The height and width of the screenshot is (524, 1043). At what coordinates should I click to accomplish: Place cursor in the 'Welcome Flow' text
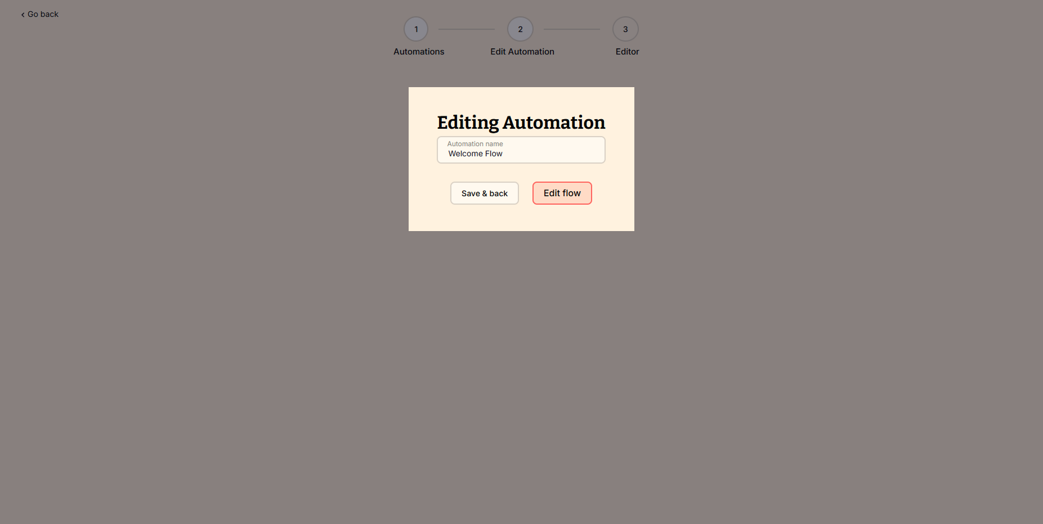tap(475, 154)
